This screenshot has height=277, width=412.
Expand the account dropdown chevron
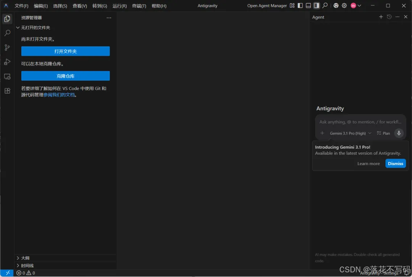point(359,5)
